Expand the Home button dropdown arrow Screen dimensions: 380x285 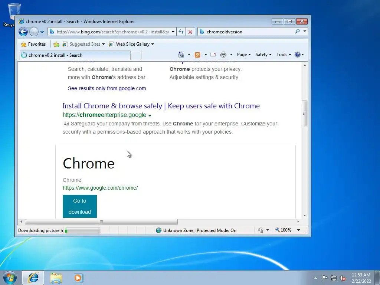tap(189, 55)
